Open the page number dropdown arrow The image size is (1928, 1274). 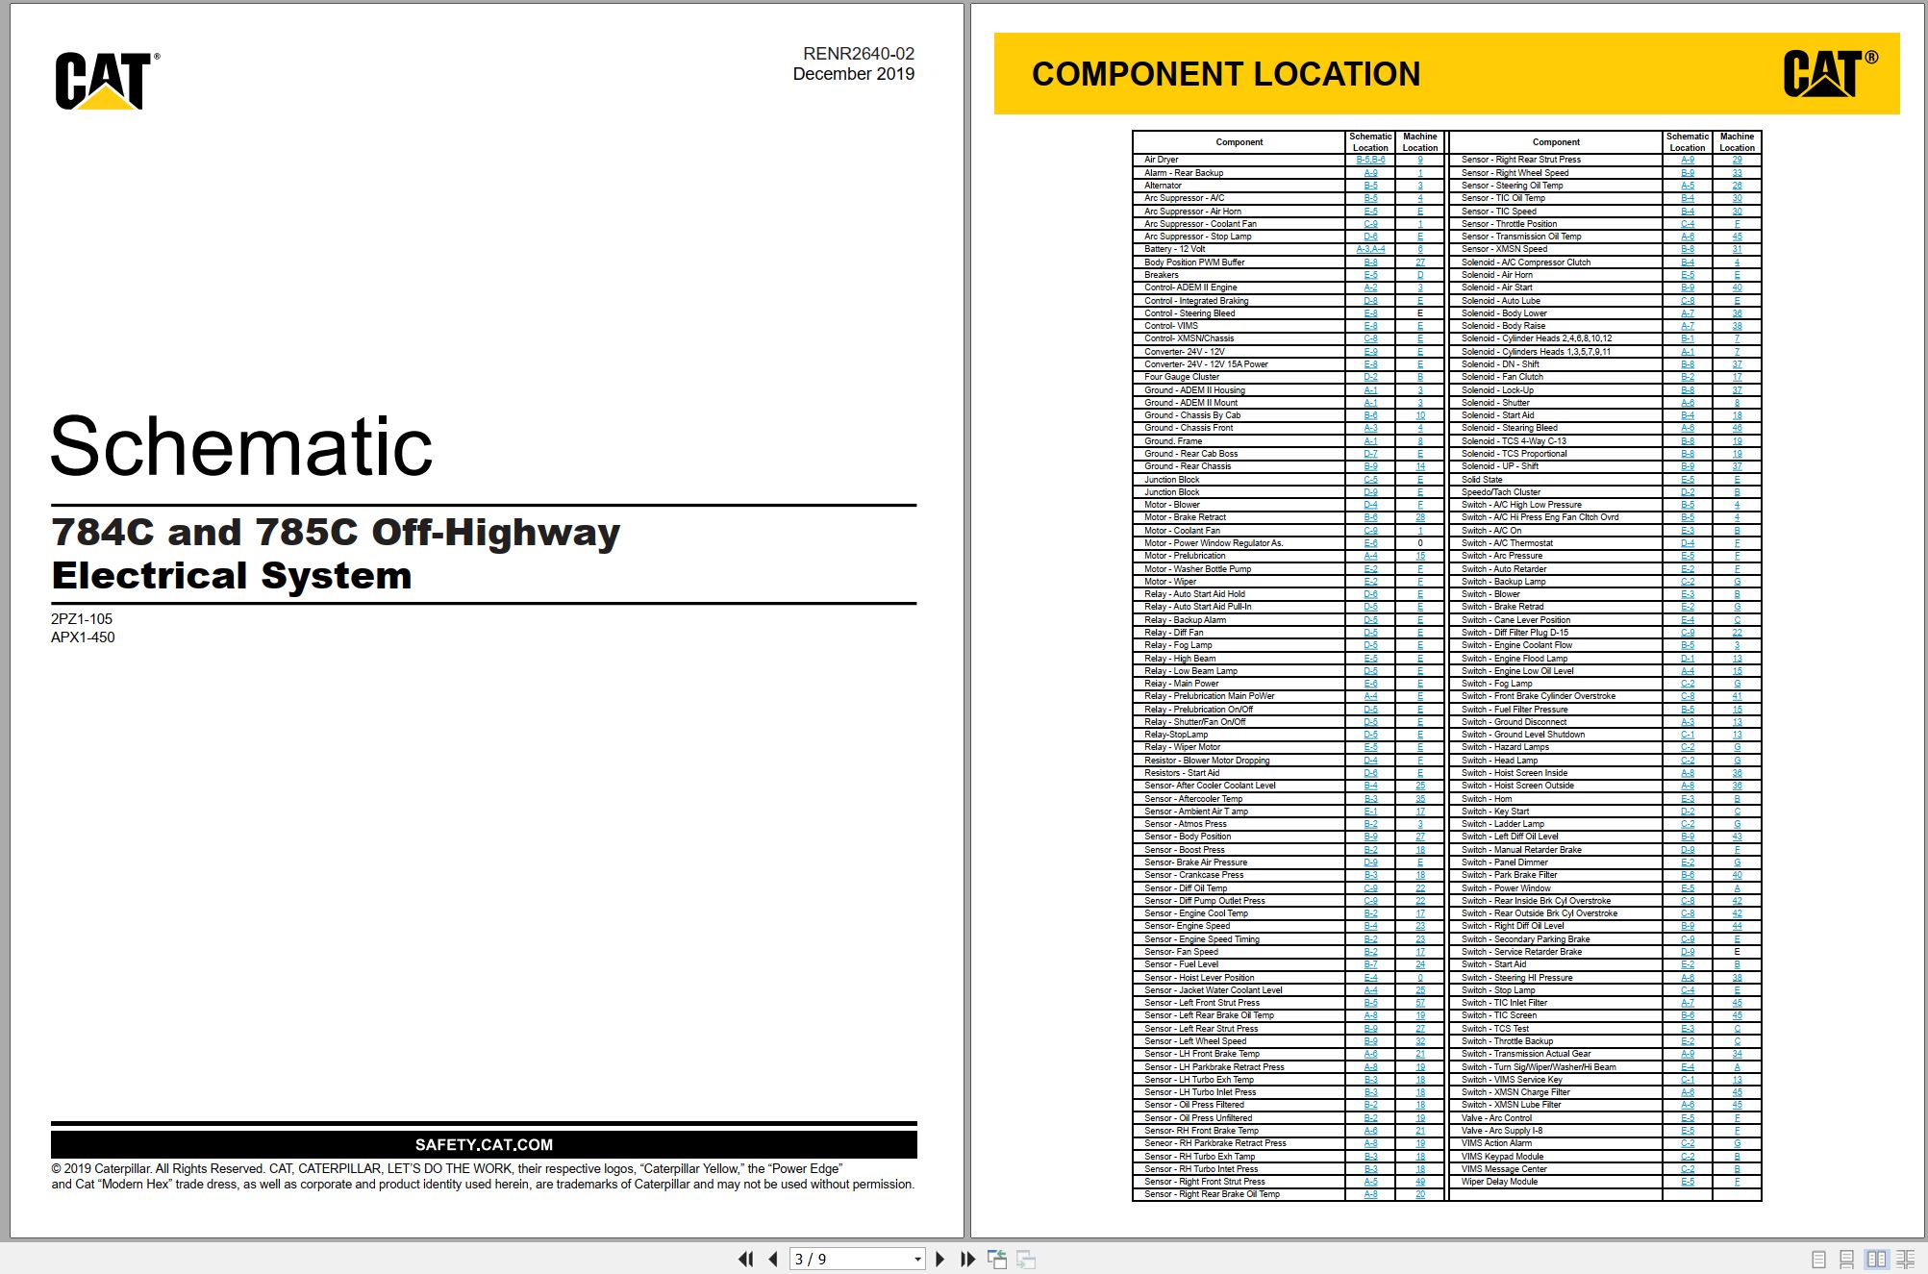917,1259
